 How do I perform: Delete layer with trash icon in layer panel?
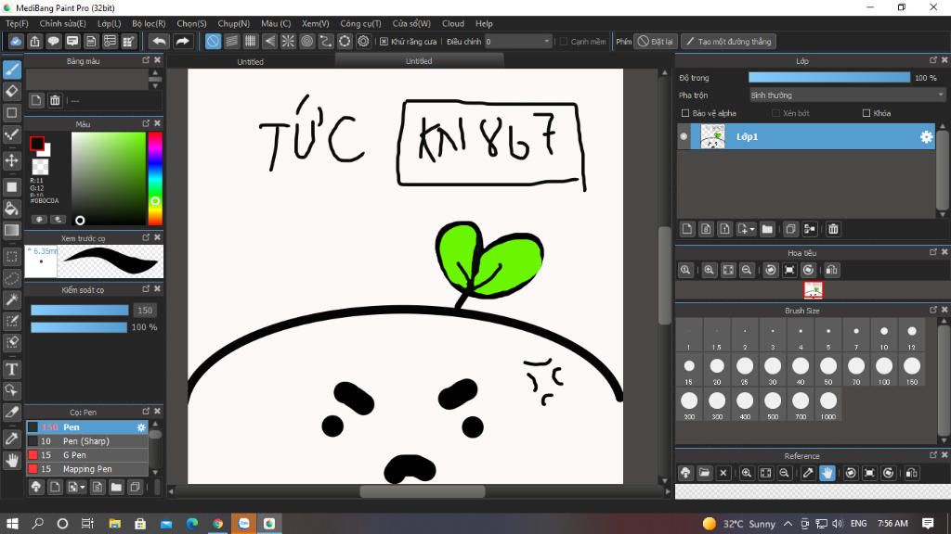tap(833, 229)
